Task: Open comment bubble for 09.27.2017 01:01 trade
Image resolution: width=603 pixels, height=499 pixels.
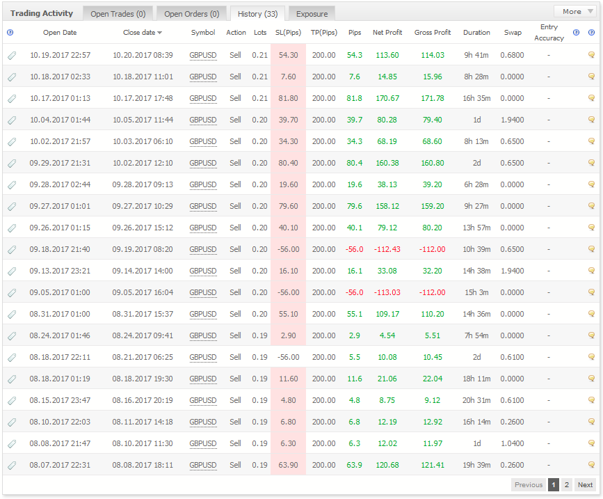Action: point(591,206)
